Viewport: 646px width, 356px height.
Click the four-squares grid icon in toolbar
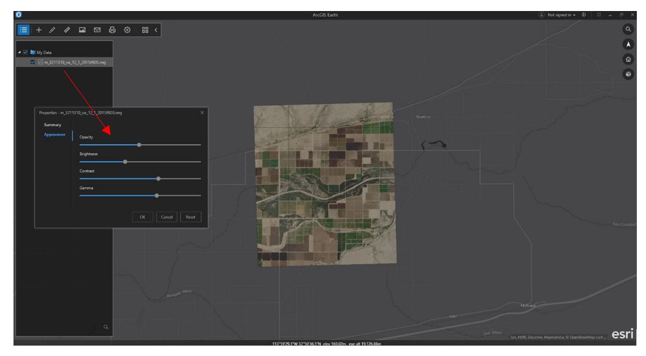[145, 30]
